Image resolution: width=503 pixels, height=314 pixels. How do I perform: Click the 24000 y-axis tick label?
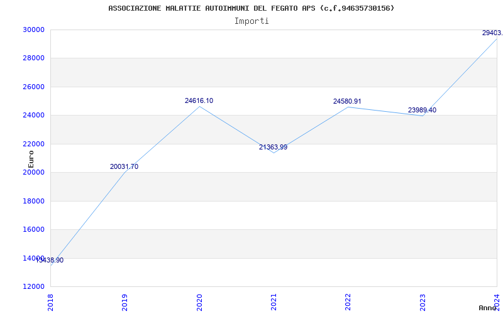pos(33,116)
